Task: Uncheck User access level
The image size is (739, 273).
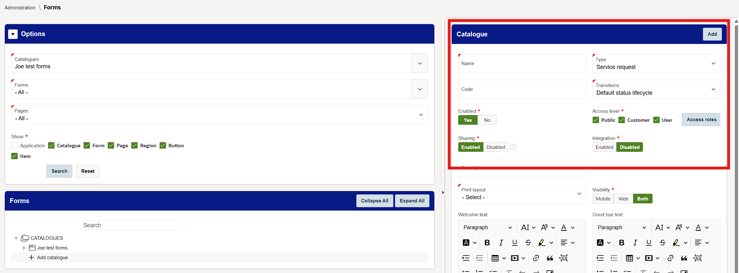Action: pos(656,120)
